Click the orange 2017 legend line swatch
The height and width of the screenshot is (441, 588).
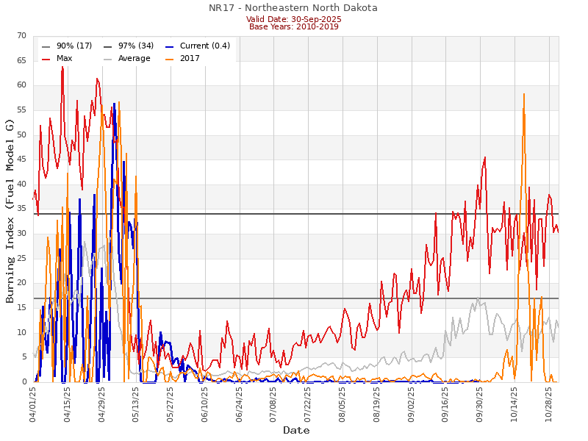tap(169, 59)
